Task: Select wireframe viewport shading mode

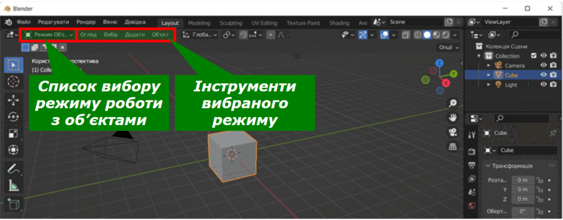Action: [418, 35]
